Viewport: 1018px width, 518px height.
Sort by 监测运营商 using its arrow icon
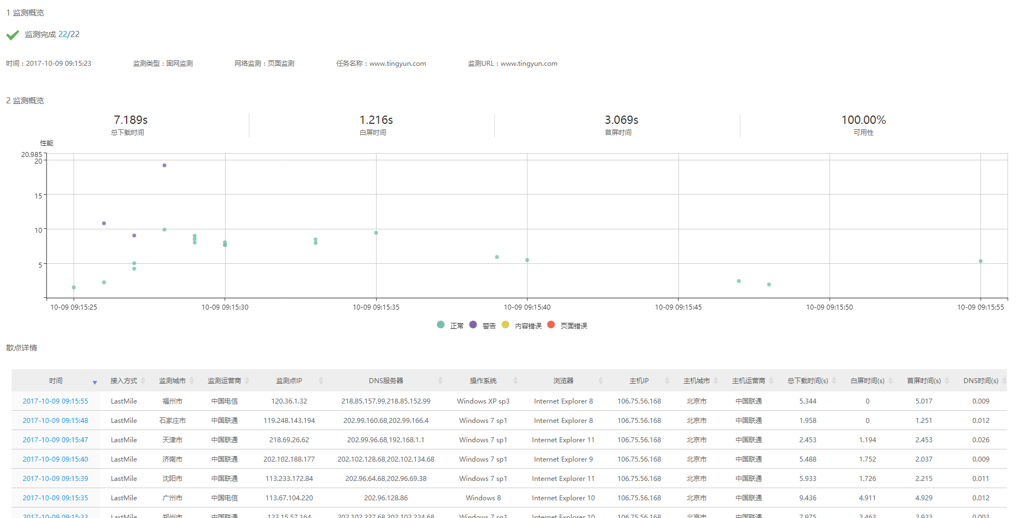[247, 381]
